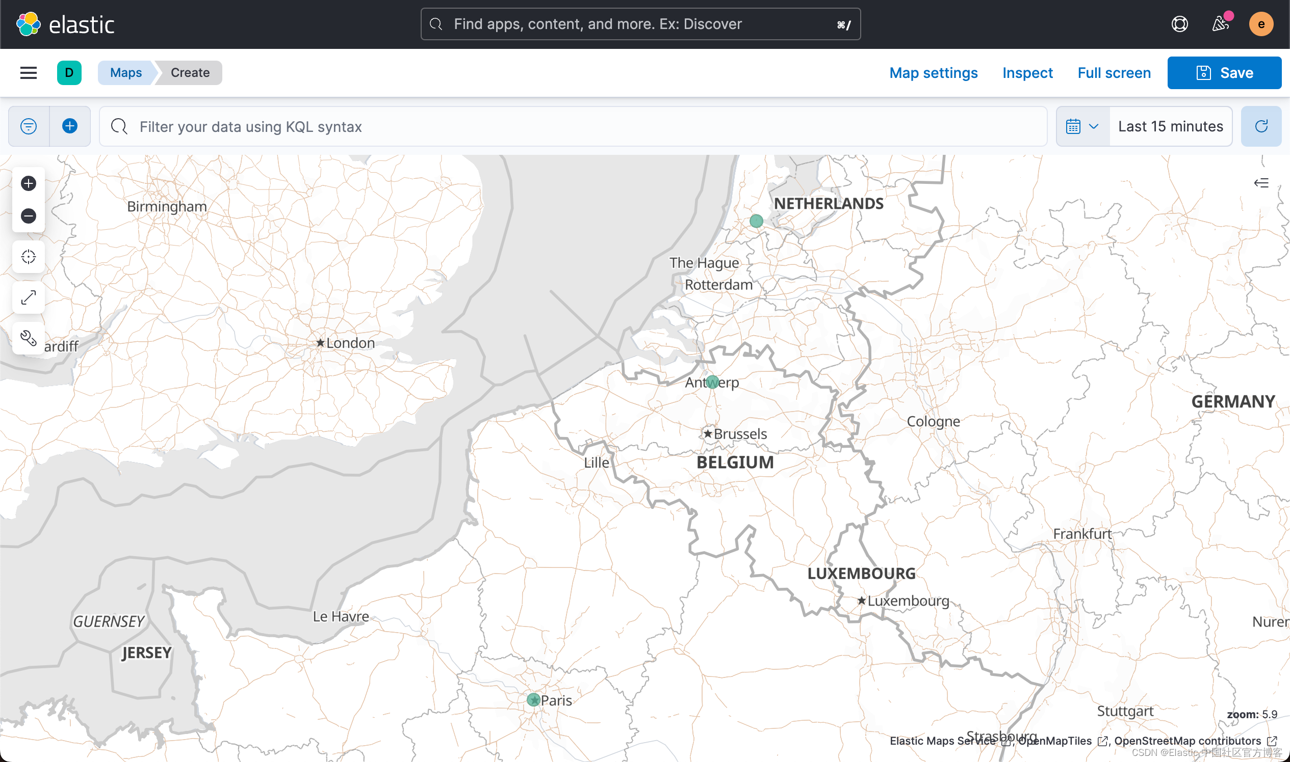
Task: Click the fit to data bounds icon
Action: tap(28, 257)
